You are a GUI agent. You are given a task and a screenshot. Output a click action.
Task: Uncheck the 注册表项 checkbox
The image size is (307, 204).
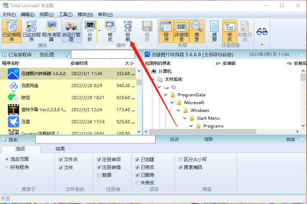99,159
